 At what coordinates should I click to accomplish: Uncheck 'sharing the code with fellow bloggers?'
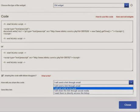[2, 76]
